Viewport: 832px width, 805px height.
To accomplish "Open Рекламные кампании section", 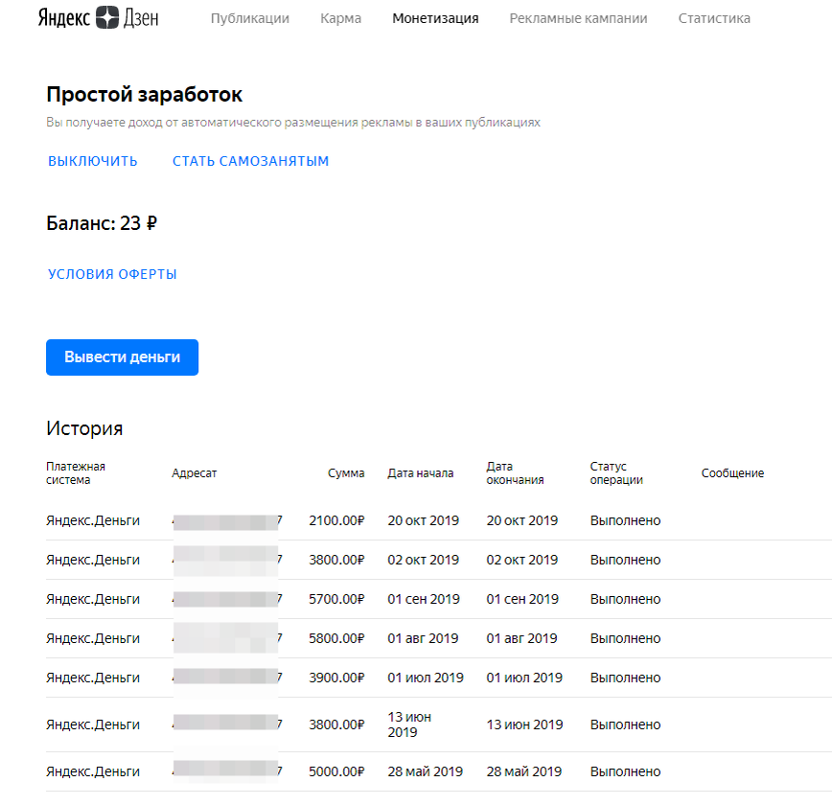I will [x=578, y=18].
